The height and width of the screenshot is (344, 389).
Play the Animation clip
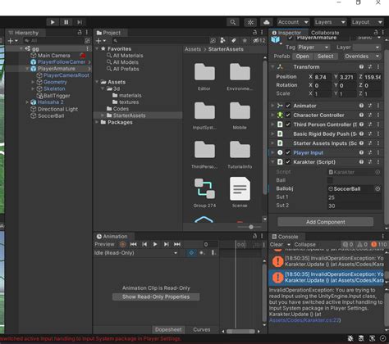tap(155, 244)
